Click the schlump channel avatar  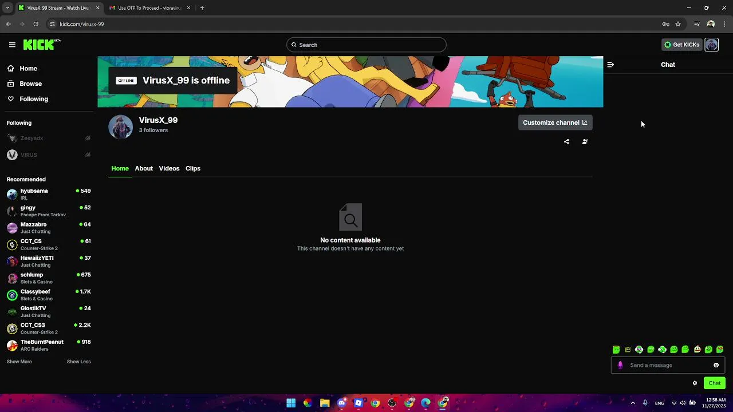[x=12, y=278]
